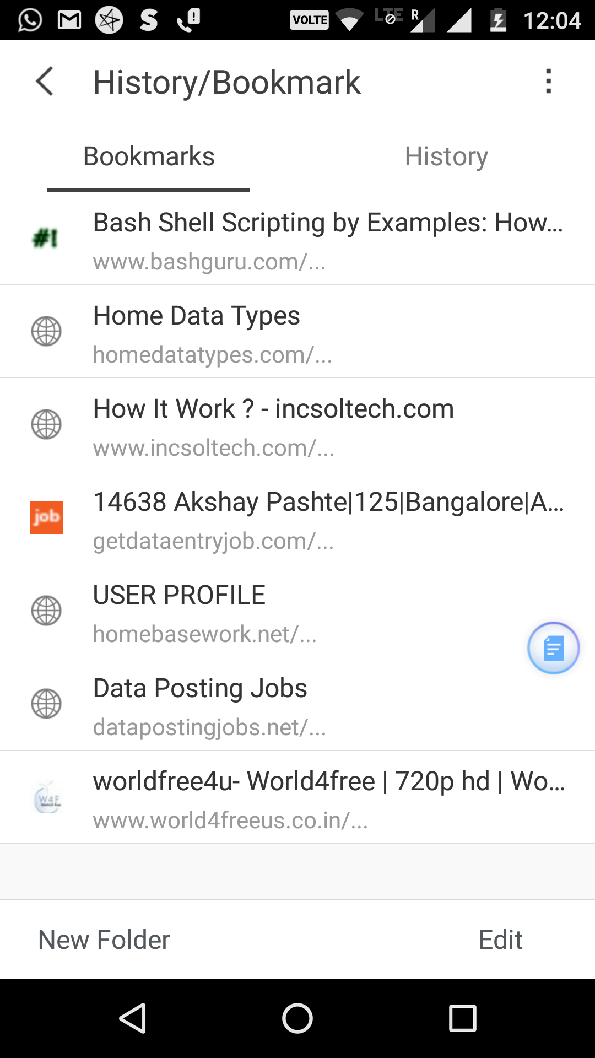Viewport: 595px width, 1058px height.
Task: Open the 14638 Akshay Pashte bookmark
Action: (328, 517)
